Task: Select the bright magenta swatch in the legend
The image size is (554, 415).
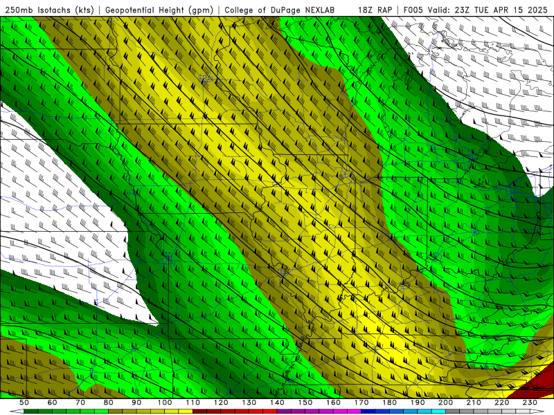Action: point(354,411)
